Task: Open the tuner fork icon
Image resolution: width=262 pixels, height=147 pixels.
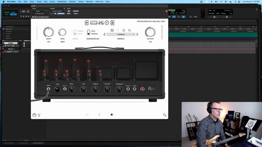Action: point(39,115)
